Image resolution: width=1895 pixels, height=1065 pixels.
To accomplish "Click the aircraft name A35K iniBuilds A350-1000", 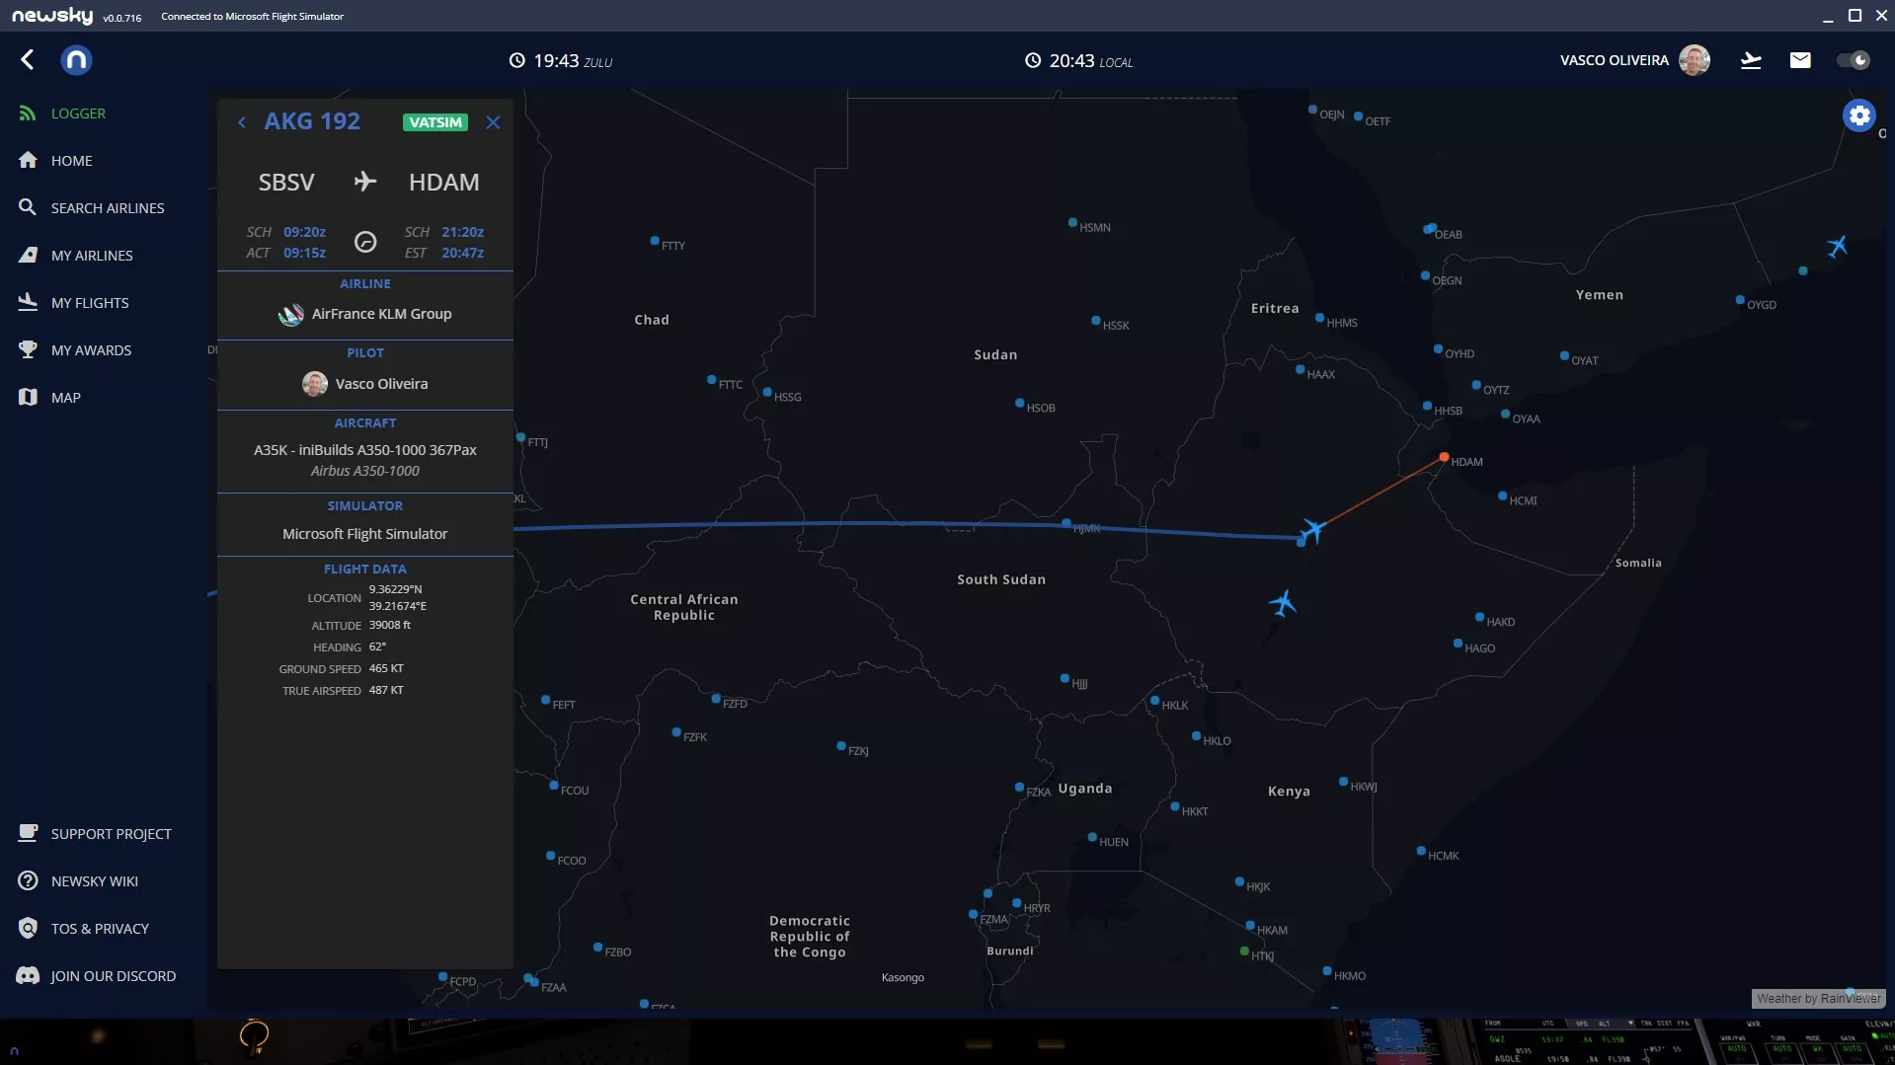I will [x=365, y=450].
